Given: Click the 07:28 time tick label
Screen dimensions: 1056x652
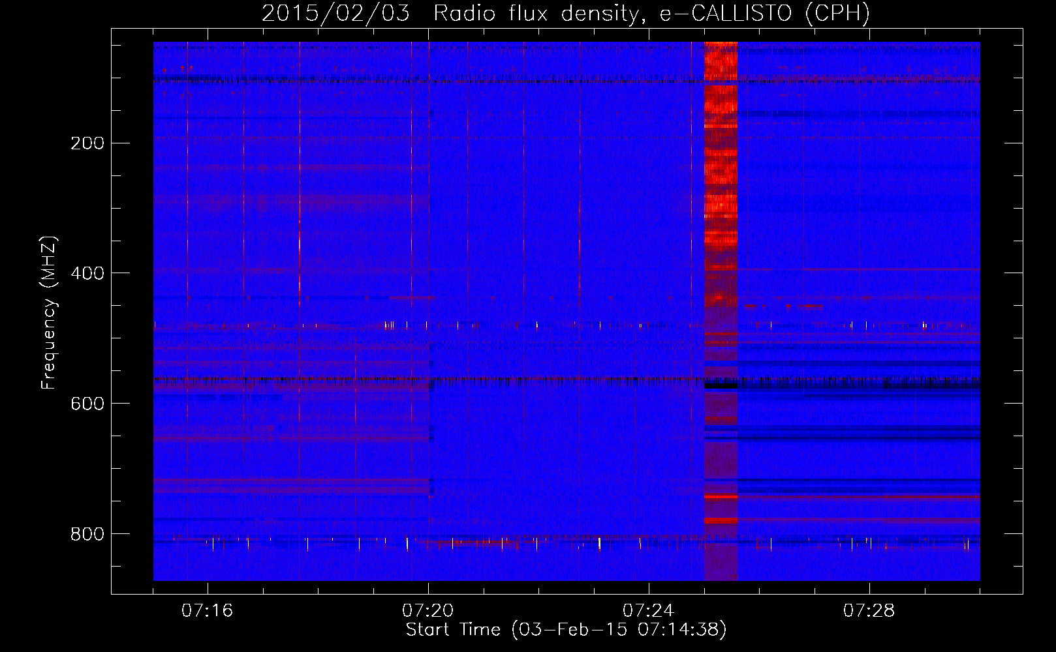Looking at the screenshot, I should tap(869, 610).
